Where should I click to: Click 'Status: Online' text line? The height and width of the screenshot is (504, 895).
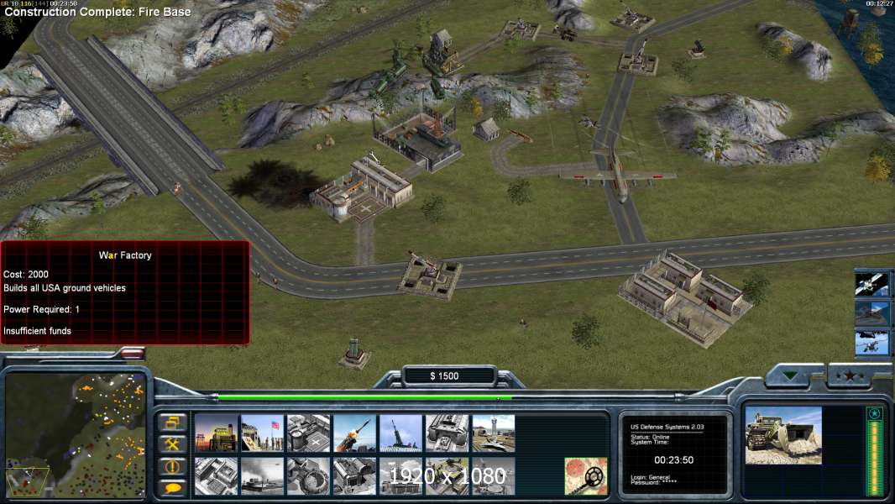[x=650, y=437]
